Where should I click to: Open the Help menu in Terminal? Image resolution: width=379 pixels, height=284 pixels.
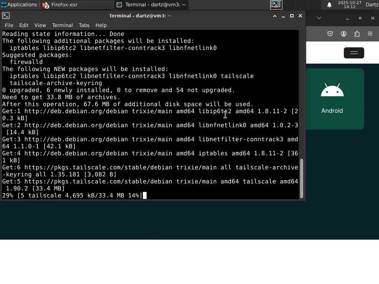tap(101, 25)
